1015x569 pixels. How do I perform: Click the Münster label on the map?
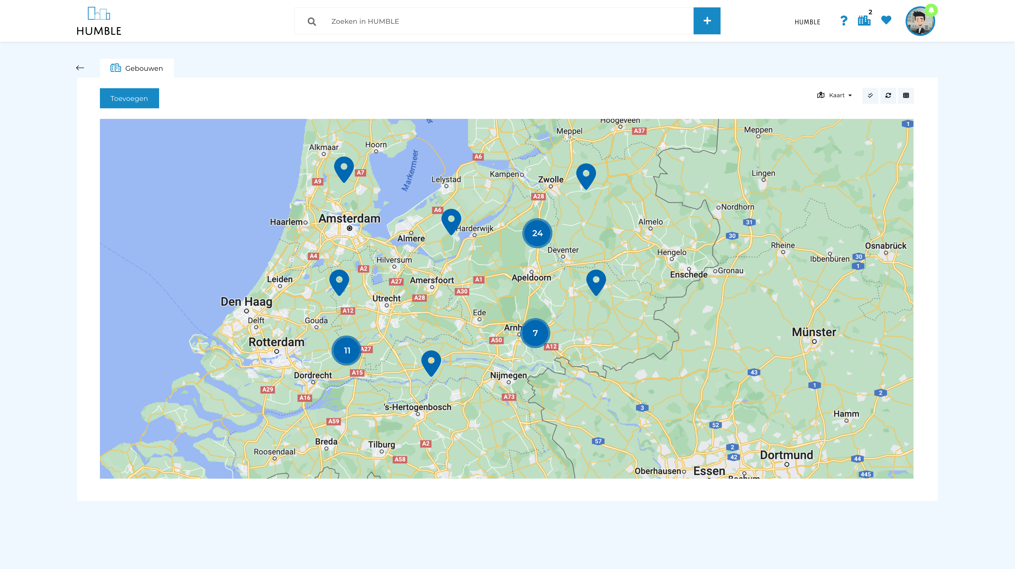(x=814, y=332)
